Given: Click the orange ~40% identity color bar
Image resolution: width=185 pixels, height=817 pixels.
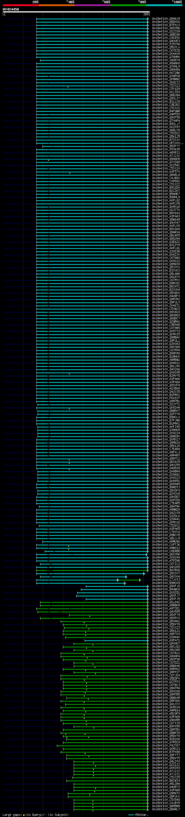Looking at the screenshot, I should [57, 5].
